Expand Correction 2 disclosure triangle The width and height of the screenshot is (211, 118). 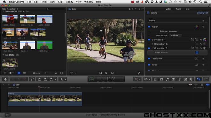click(153, 44)
